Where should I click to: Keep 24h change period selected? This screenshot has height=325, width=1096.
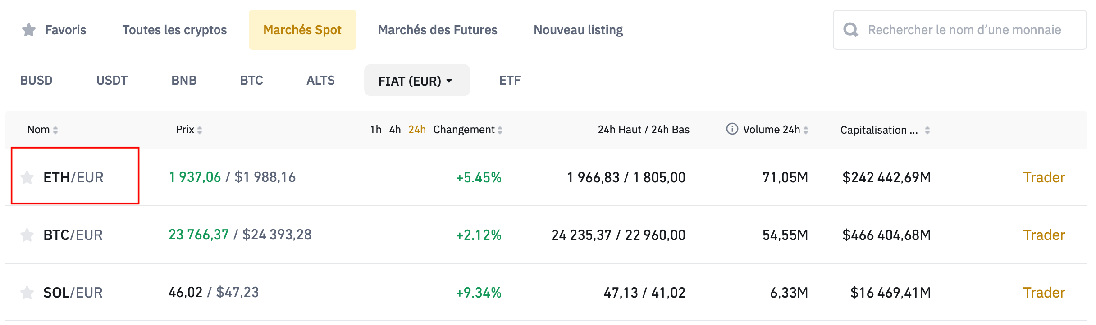pyautogui.click(x=417, y=129)
